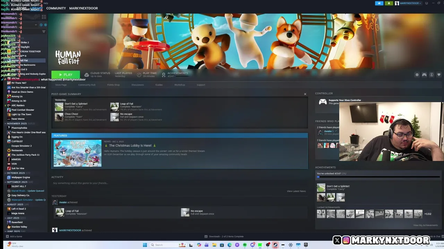Open the Community Hub tab
The image size is (444, 249).
pyautogui.click(x=87, y=85)
